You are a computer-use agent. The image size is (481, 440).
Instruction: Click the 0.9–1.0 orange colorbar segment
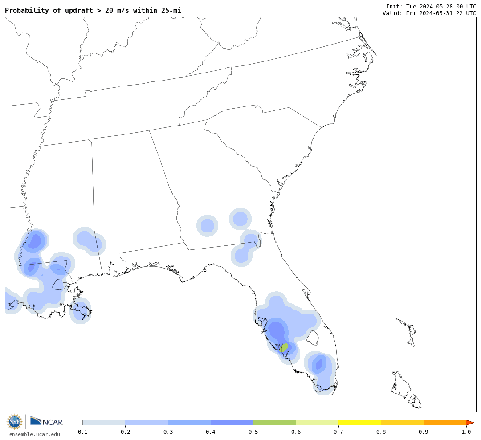coord(445,423)
